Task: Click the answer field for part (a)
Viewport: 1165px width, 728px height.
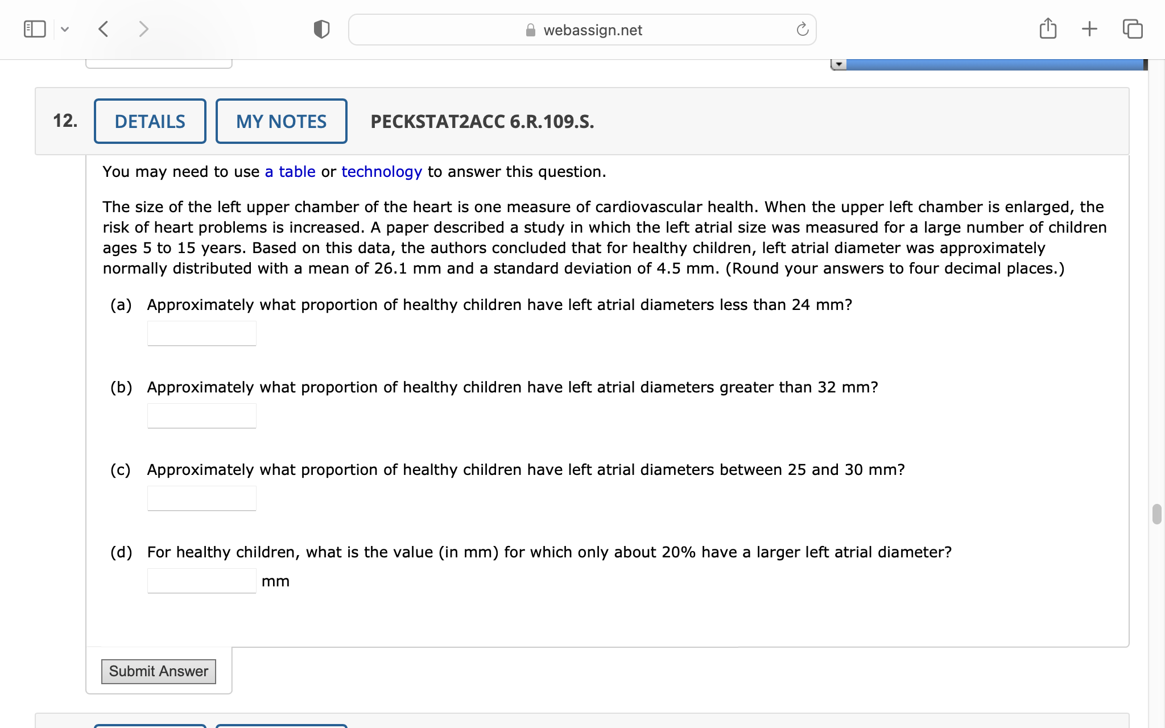Action: (x=201, y=333)
